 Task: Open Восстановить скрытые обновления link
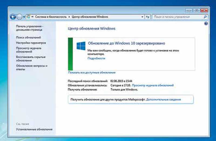(x=31, y=59)
